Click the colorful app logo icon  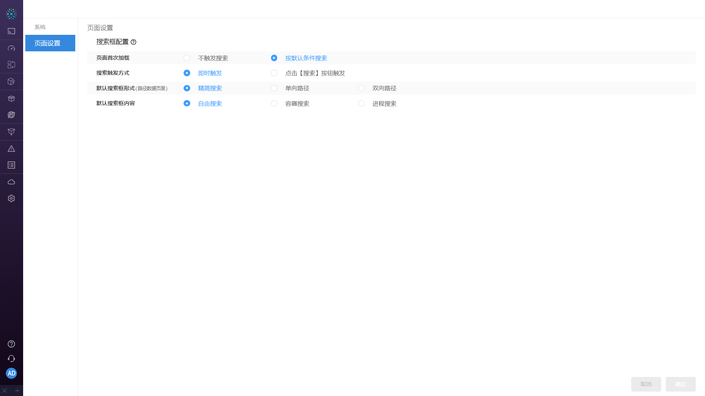[11, 14]
